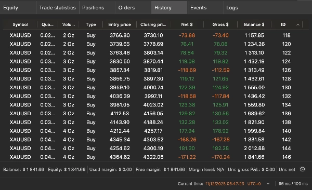Select trade row with ID 140
312x190 pixels.
coord(156,131)
